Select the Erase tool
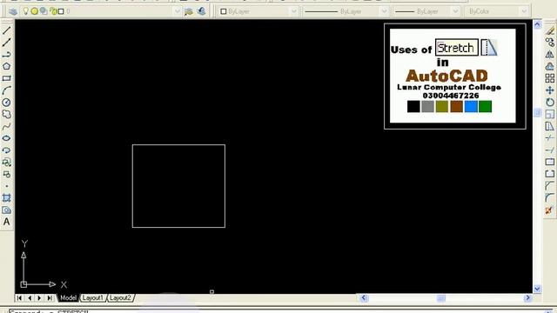Image resolution: width=557 pixels, height=313 pixels. [549, 31]
